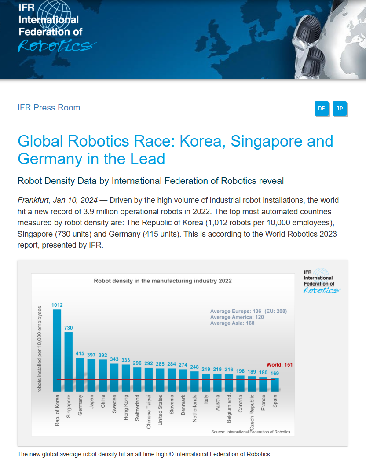The height and width of the screenshot is (462, 366).
Task: Click the Rep. of Korea axis label
Action: pos(57,411)
